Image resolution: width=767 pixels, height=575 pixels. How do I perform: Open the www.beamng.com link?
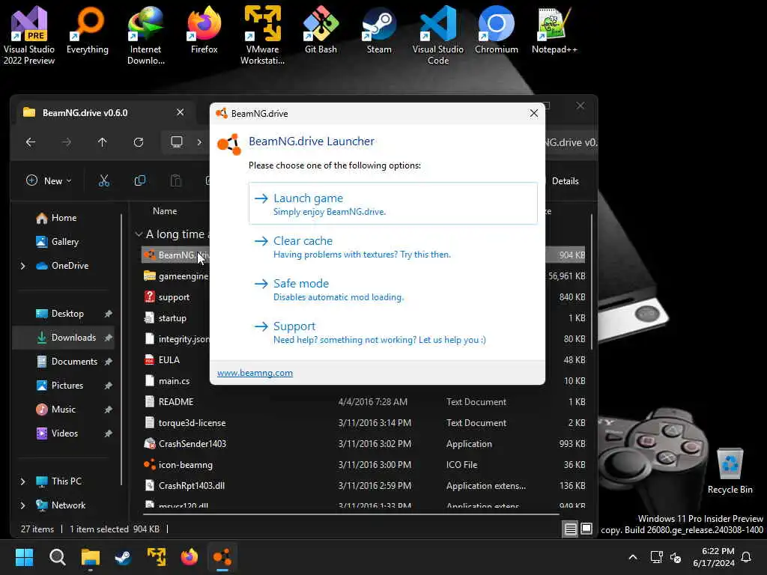tap(255, 373)
